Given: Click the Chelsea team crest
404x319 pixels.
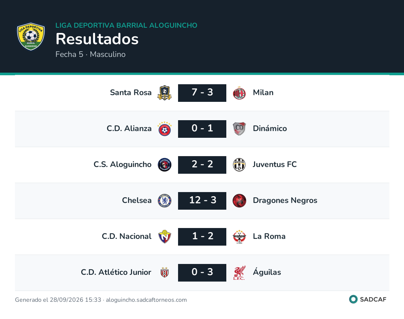Looking at the screenshot, I should 164,201.
